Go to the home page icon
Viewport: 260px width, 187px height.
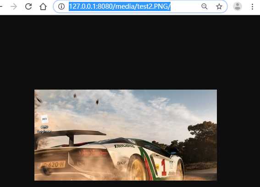tap(43, 6)
